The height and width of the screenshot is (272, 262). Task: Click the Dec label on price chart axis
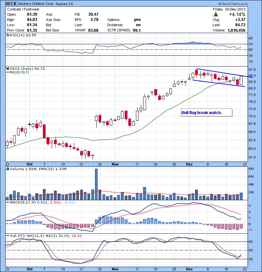coord(189,164)
